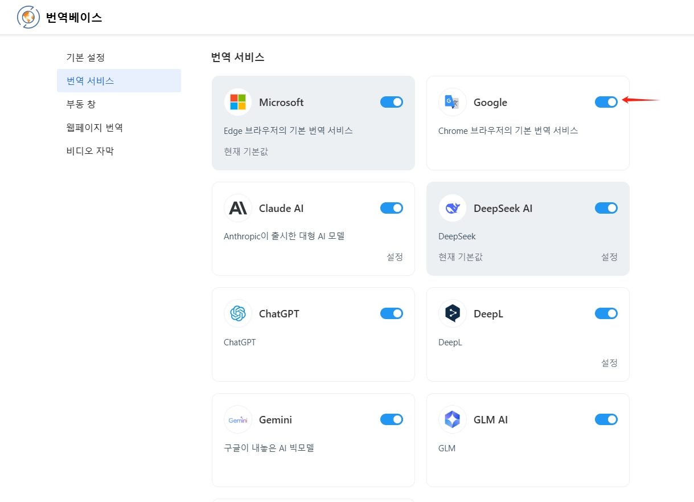The width and height of the screenshot is (694, 502).
Task: Click the 번역 서비스 page heading
Action: coord(237,57)
